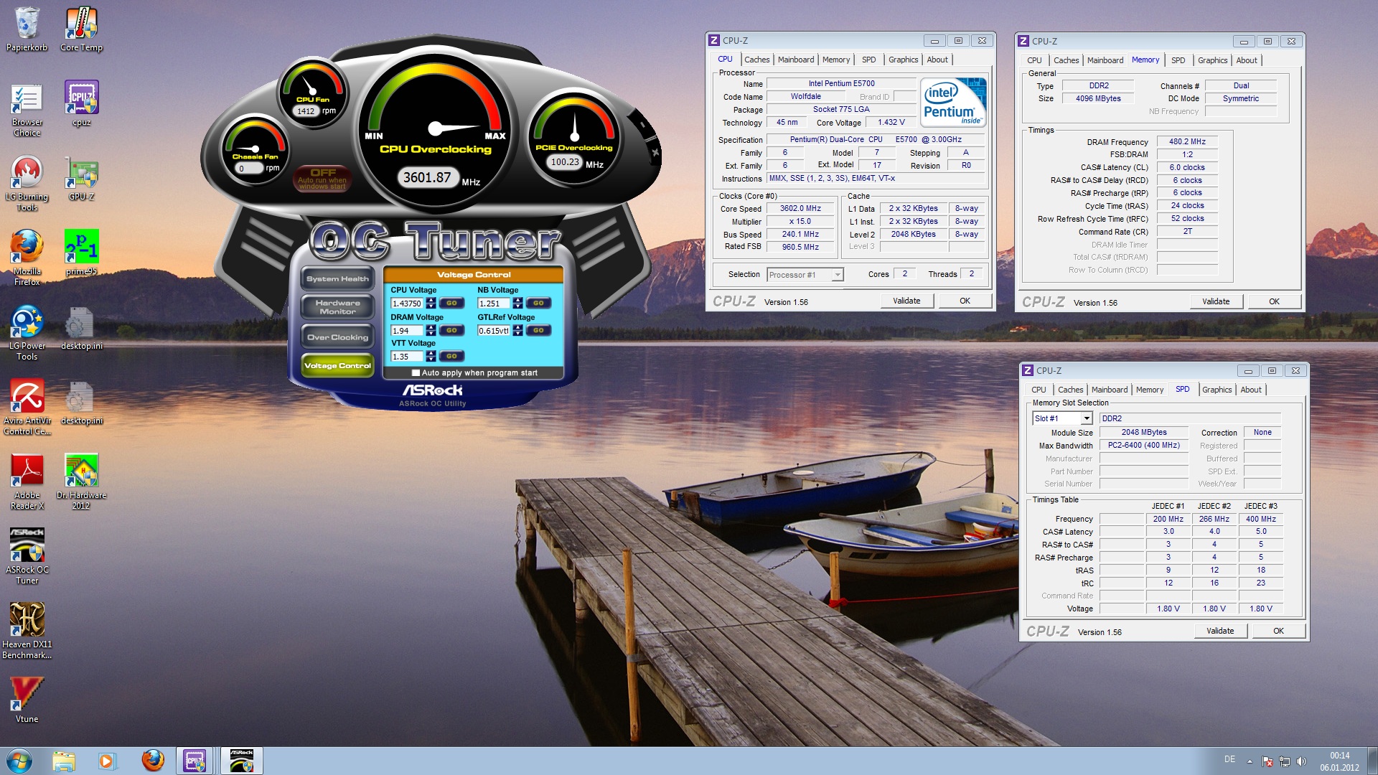1378x775 pixels.
Task: Open Windows Media Player taskbar icon
Action: click(x=107, y=761)
